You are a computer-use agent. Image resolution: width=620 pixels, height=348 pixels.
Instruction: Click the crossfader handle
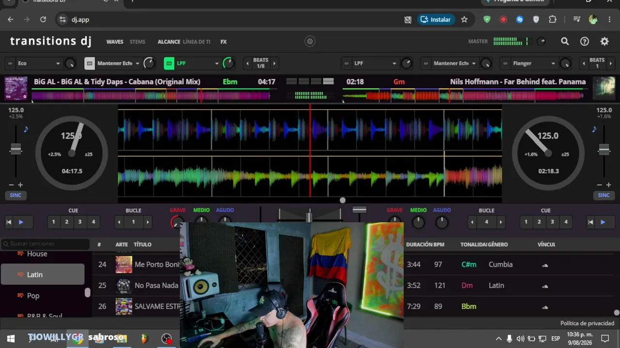point(309,217)
